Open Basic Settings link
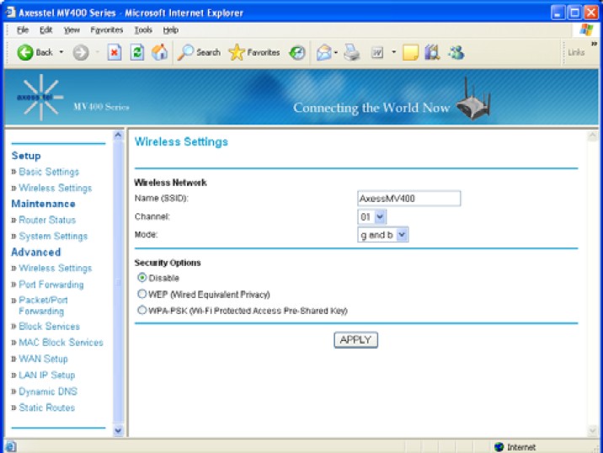This screenshot has width=603, height=453. [49, 172]
